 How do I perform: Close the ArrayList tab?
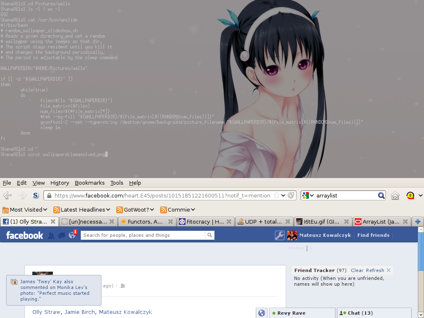point(405,222)
